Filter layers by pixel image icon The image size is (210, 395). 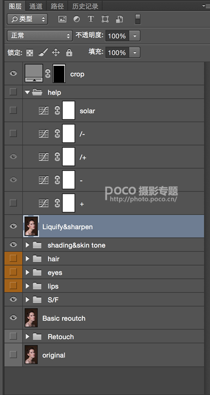[62, 19]
